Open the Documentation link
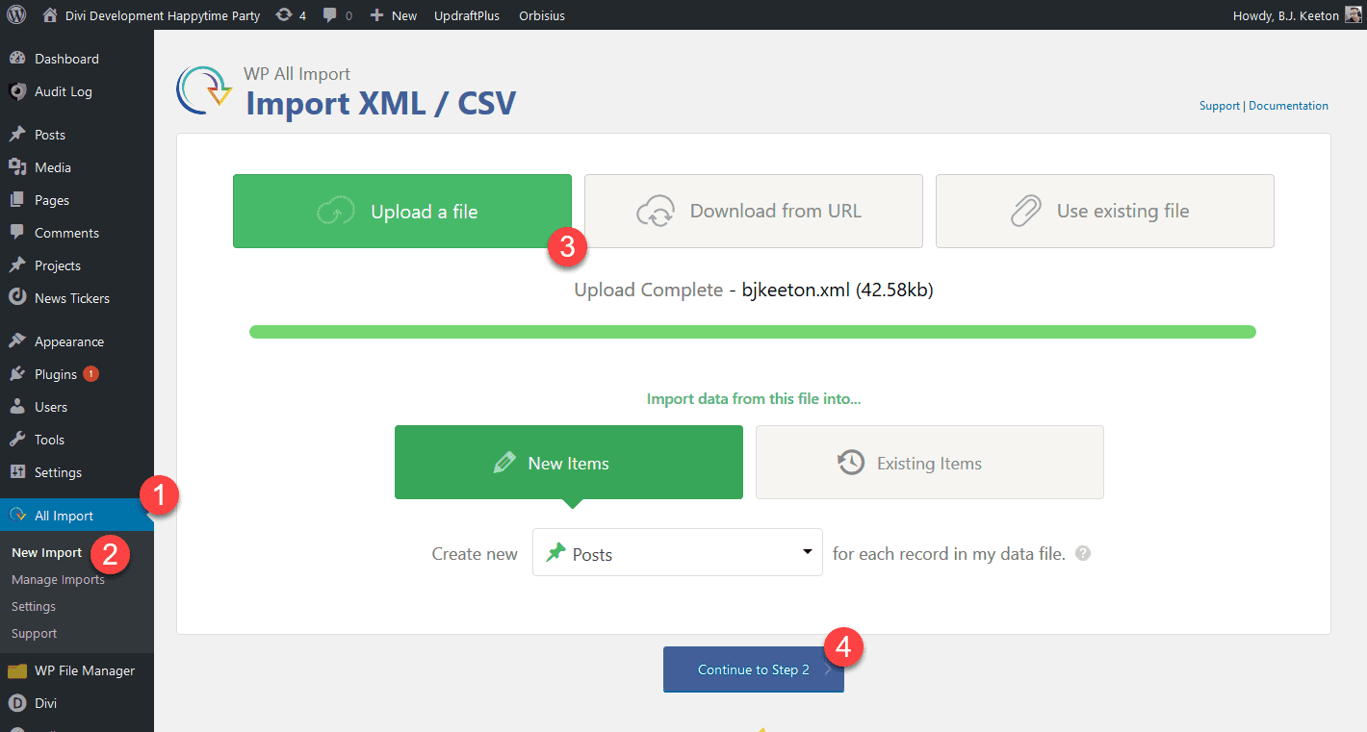Viewport: 1367px width, 732px height. coord(1288,105)
